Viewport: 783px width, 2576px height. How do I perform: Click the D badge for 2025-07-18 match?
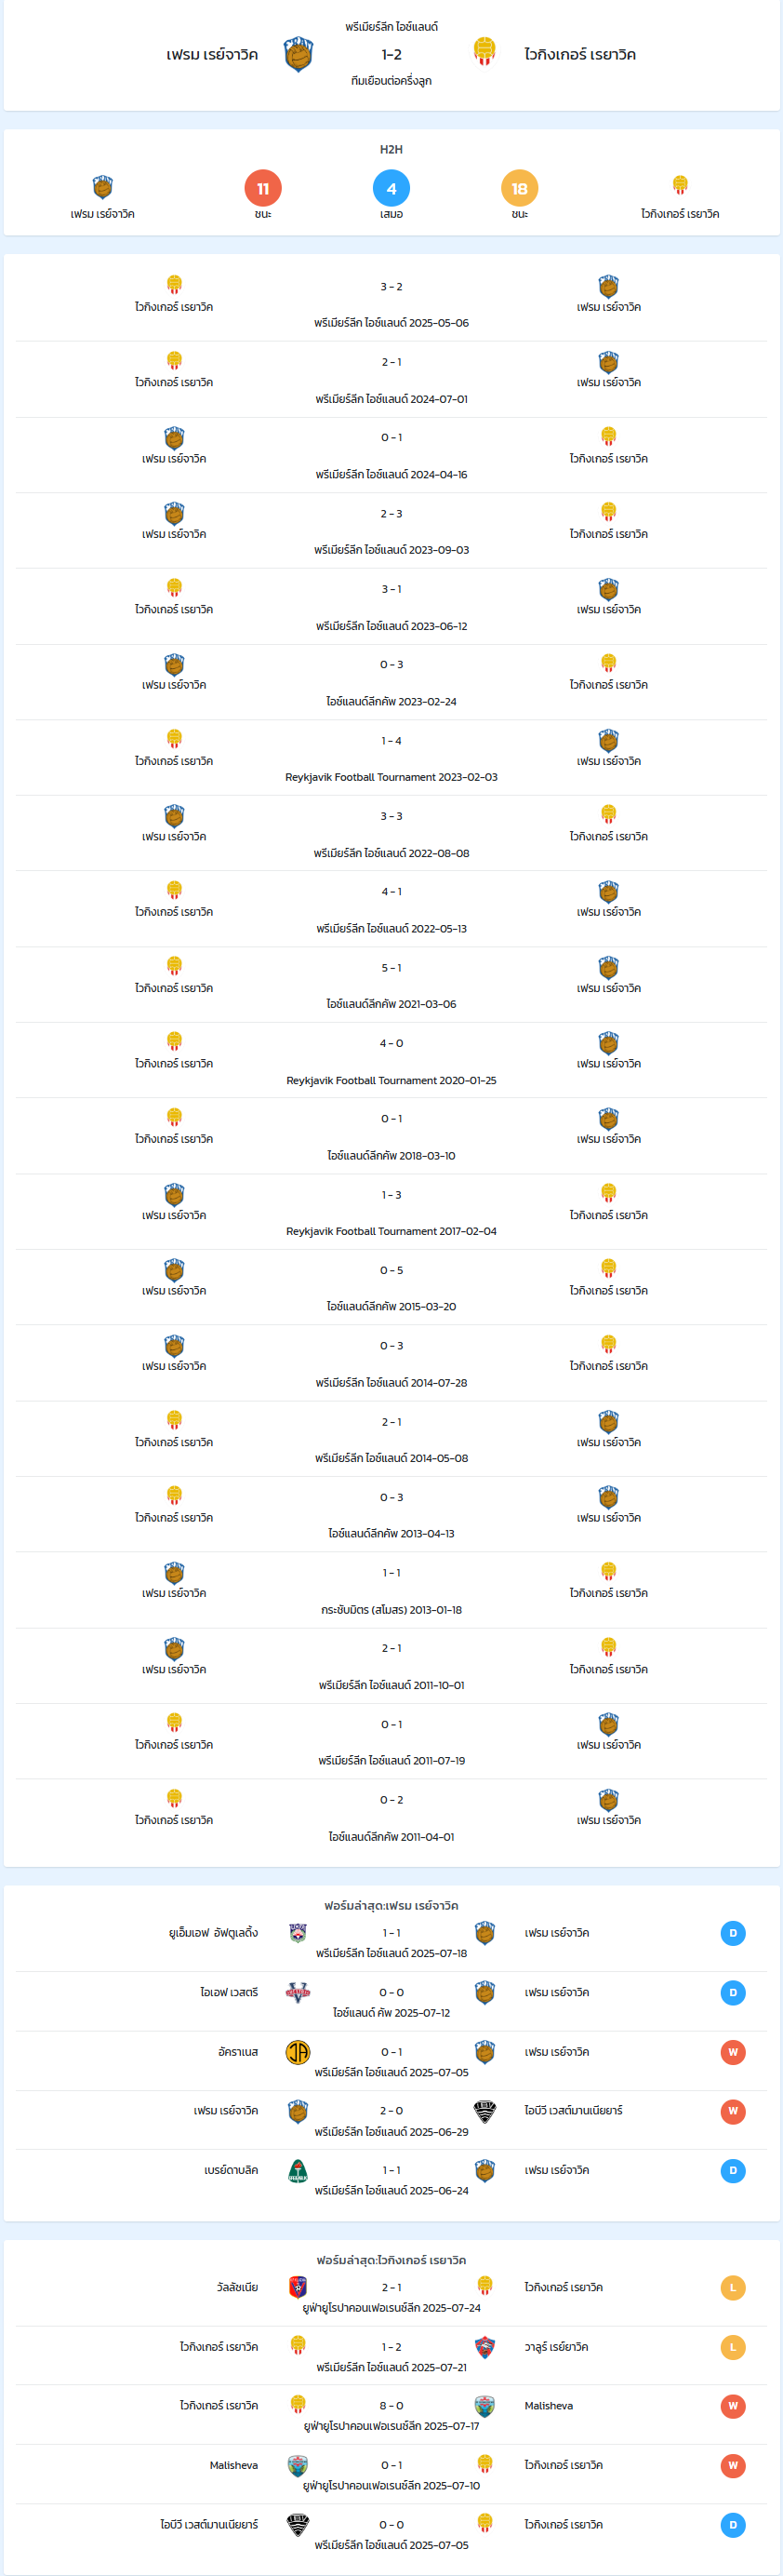tap(733, 1933)
